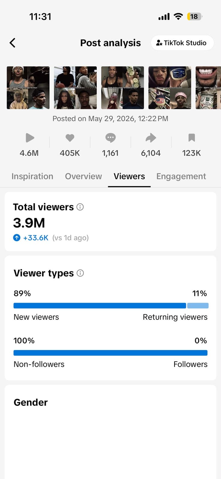Tap the comments bubble icon
This screenshot has width=221, height=479.
(110, 138)
